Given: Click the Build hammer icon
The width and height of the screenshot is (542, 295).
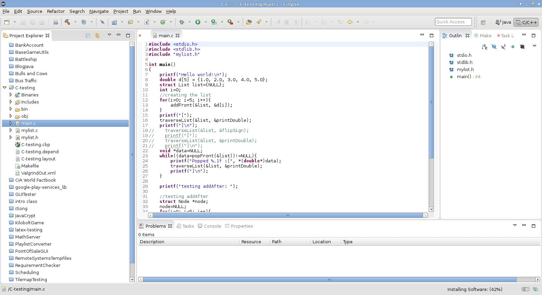Looking at the screenshot, I should click(x=67, y=22).
